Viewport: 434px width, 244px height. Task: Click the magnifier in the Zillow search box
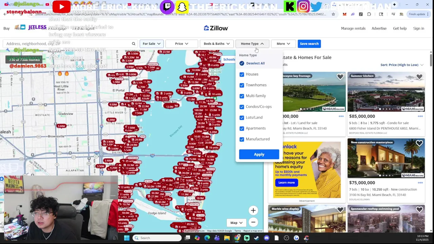tap(133, 44)
